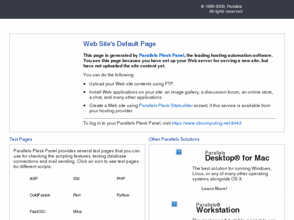Open the Python test page
The width and height of the screenshot is (294, 220).
123,195
